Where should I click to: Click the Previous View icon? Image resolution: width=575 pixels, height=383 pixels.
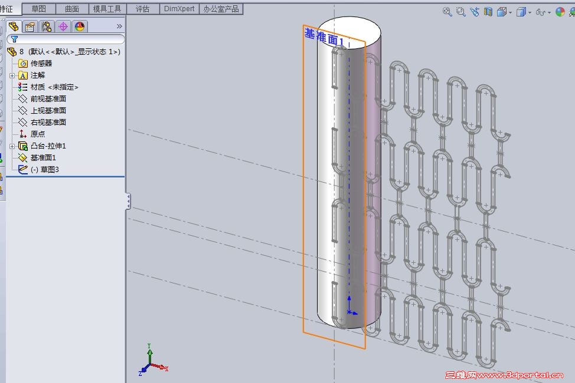tap(475, 12)
